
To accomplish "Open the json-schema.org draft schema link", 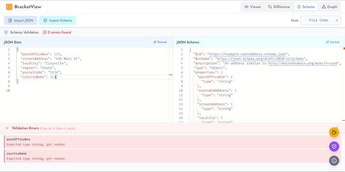I will pos(261,59).
